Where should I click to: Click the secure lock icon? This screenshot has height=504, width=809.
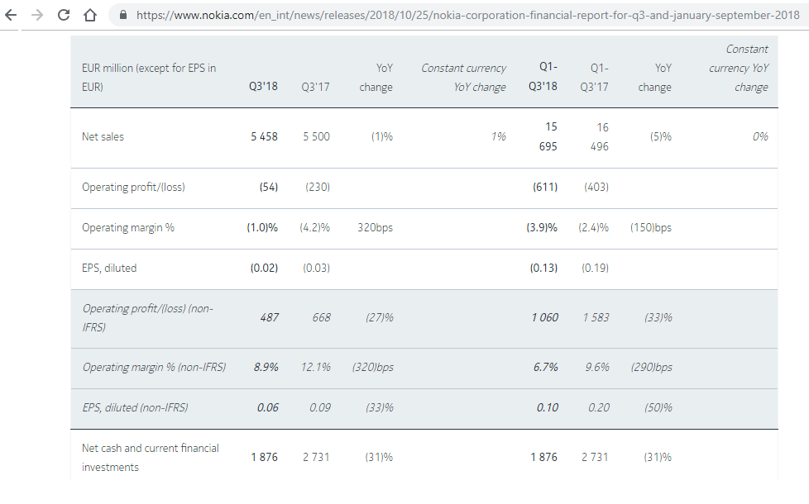click(x=122, y=15)
